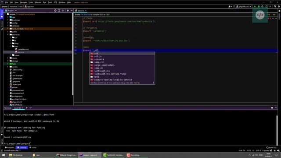Select ~postcss-modules-local-by-default completion item
This screenshot has height=158, width=281.
pyautogui.click(x=122, y=80)
